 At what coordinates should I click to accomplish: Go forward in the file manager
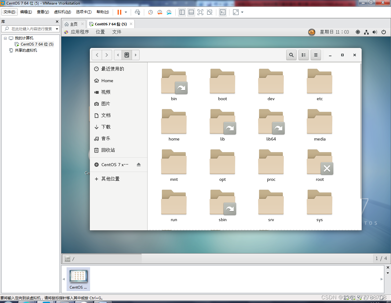tap(107, 55)
